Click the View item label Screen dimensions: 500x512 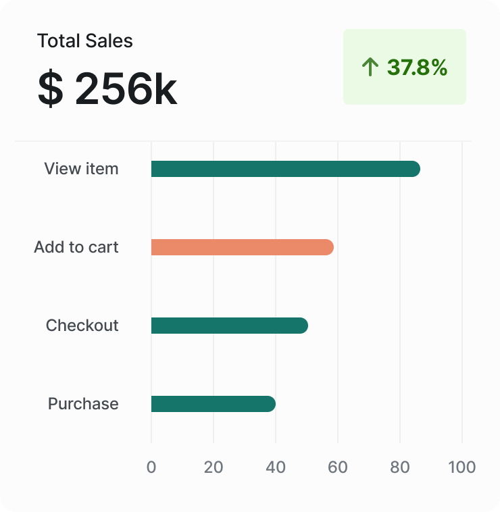[x=81, y=169]
